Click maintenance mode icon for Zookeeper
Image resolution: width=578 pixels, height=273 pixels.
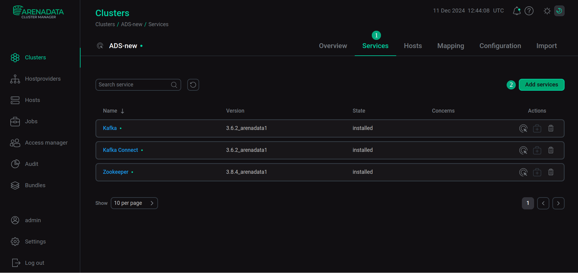tap(537, 172)
